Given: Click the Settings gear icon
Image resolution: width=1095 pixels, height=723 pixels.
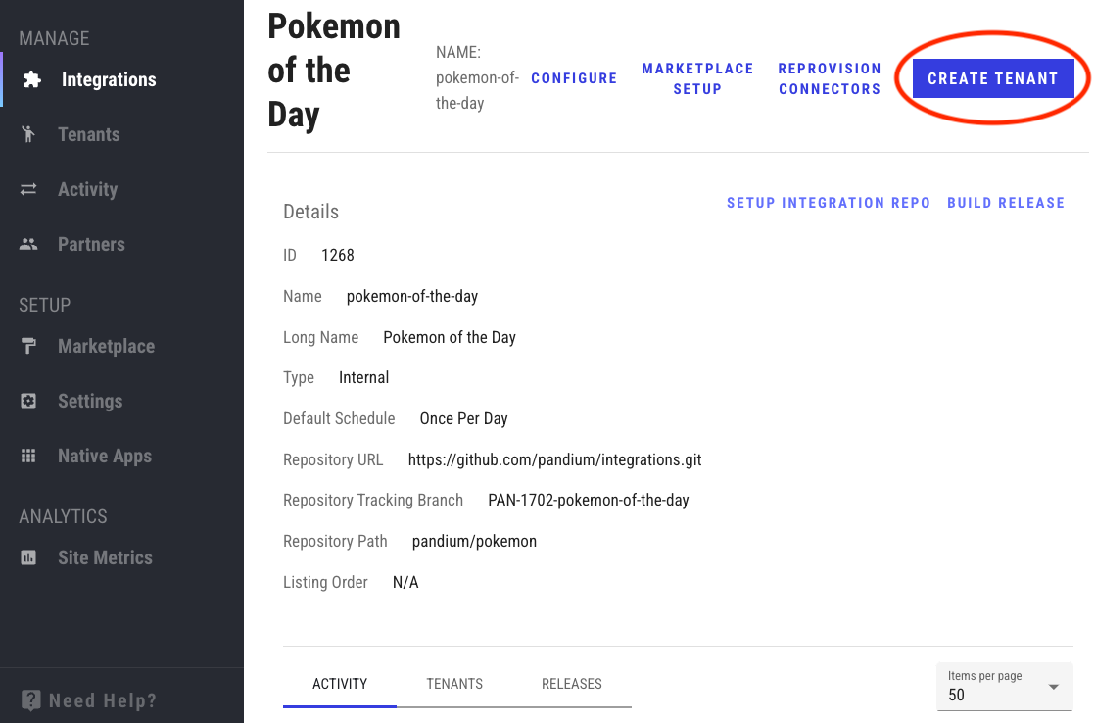Looking at the screenshot, I should [28, 402].
